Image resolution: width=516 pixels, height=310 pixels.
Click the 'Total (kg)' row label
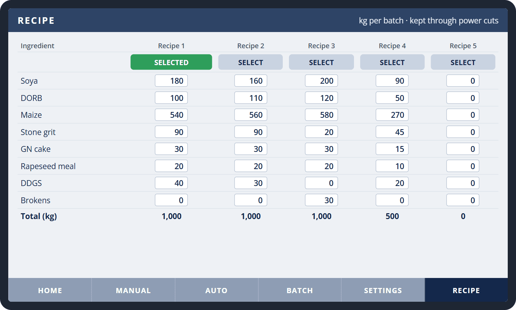point(39,216)
